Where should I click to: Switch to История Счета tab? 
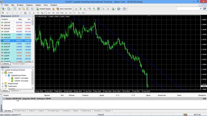[20, 111]
